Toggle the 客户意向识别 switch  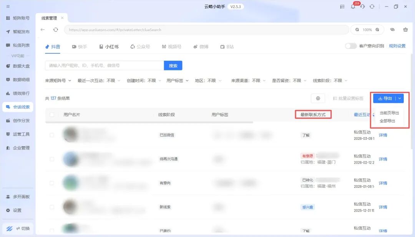tap(350, 46)
